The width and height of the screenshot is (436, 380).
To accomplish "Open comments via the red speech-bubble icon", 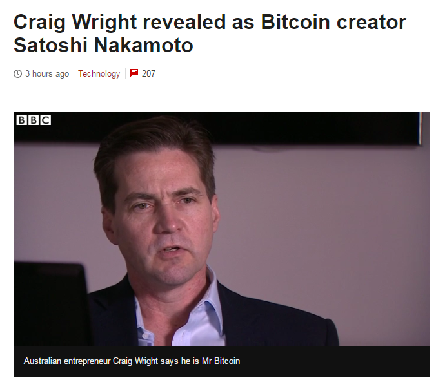I will (x=134, y=73).
